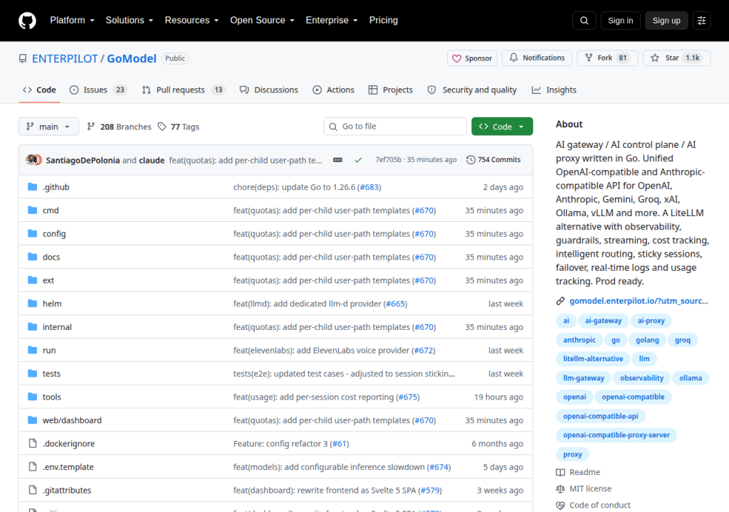Click the .dockerignore file icon

click(33, 443)
